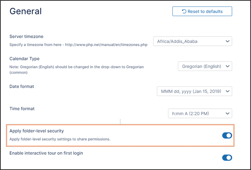
Task: Click the Date format label
Action: click(x=22, y=86)
